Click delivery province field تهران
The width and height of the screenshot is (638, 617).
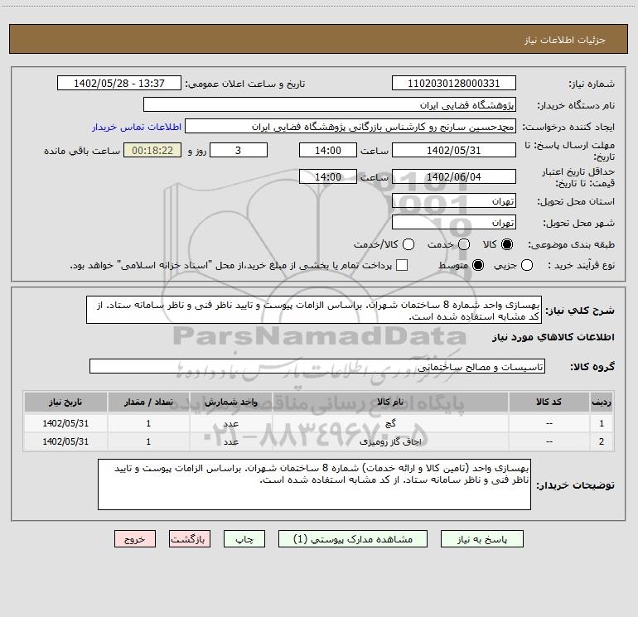(454, 200)
